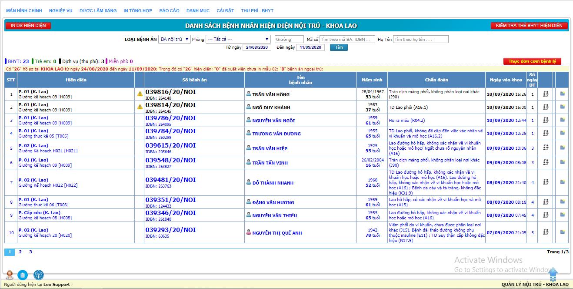
Task: Click patient avatar icon beside TRẦN VĂN HỒNG
Action: coord(249,94)
